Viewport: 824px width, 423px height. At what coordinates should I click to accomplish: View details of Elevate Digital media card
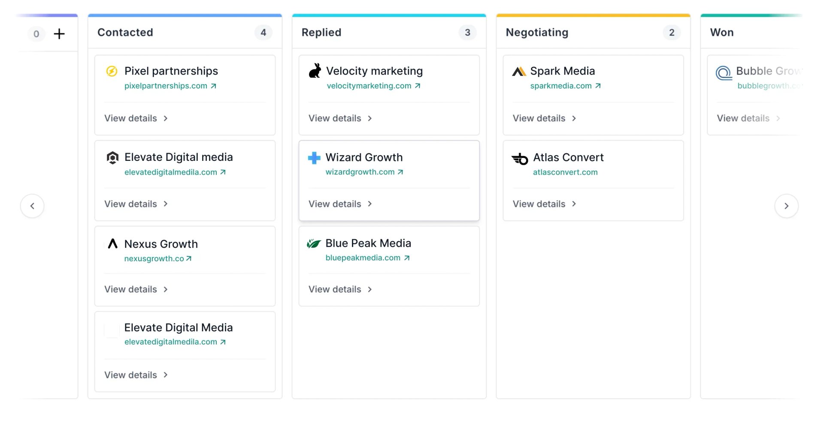click(136, 204)
